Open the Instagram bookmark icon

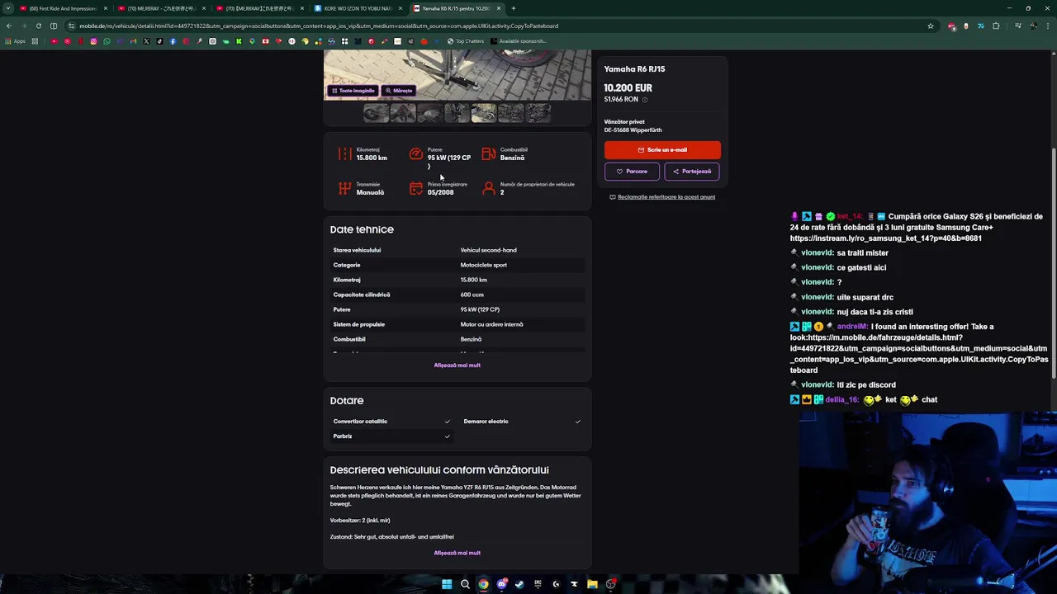coord(93,41)
